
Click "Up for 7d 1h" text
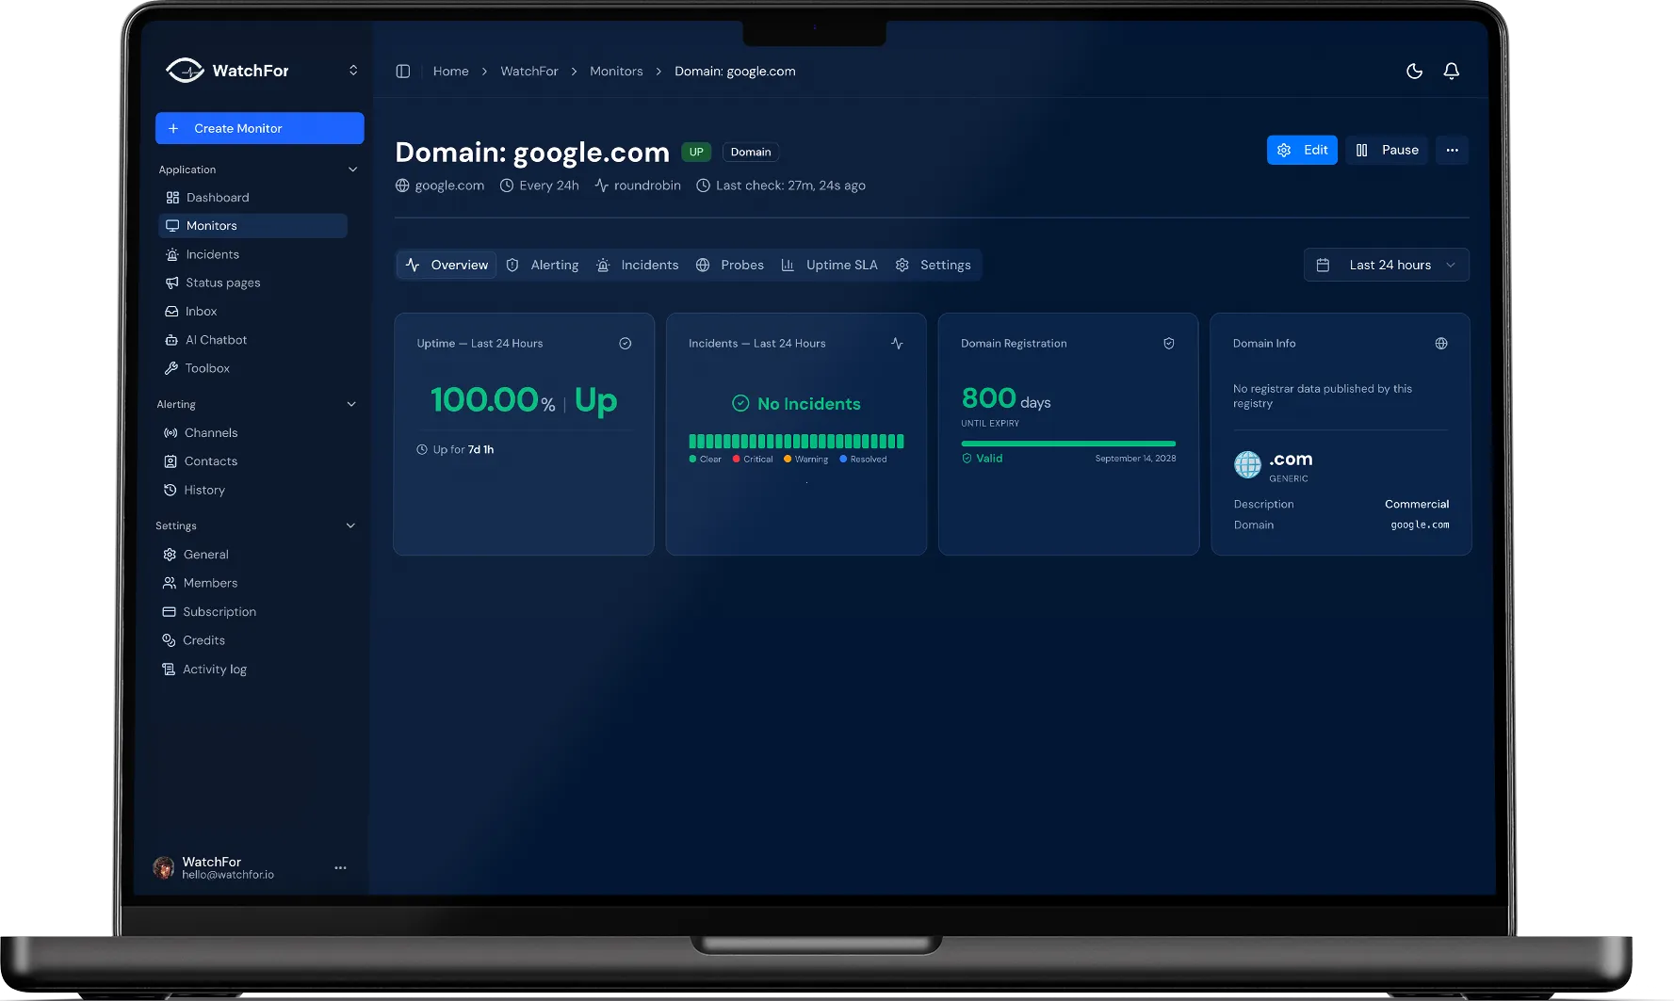(x=463, y=450)
